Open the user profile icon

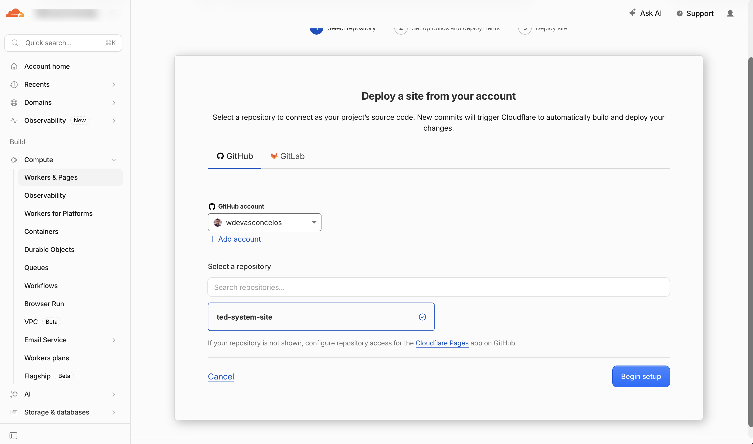tap(730, 13)
